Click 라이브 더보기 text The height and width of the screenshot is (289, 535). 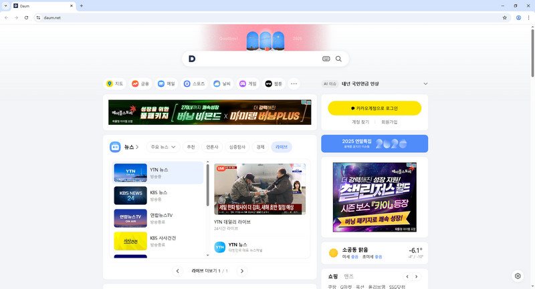204,271
